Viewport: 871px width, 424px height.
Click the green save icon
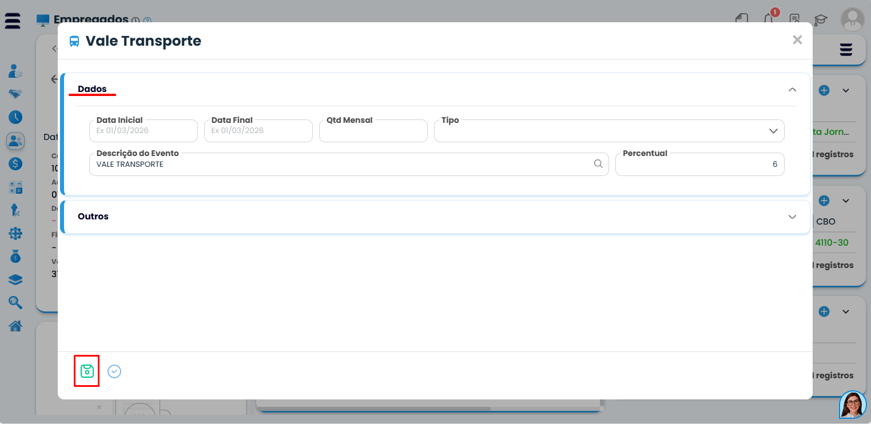(87, 371)
